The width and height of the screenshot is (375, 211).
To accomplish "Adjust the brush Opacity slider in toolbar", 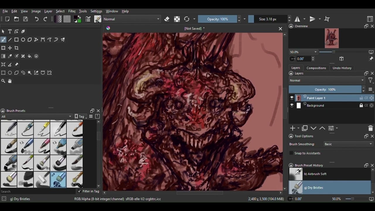I will (217, 19).
